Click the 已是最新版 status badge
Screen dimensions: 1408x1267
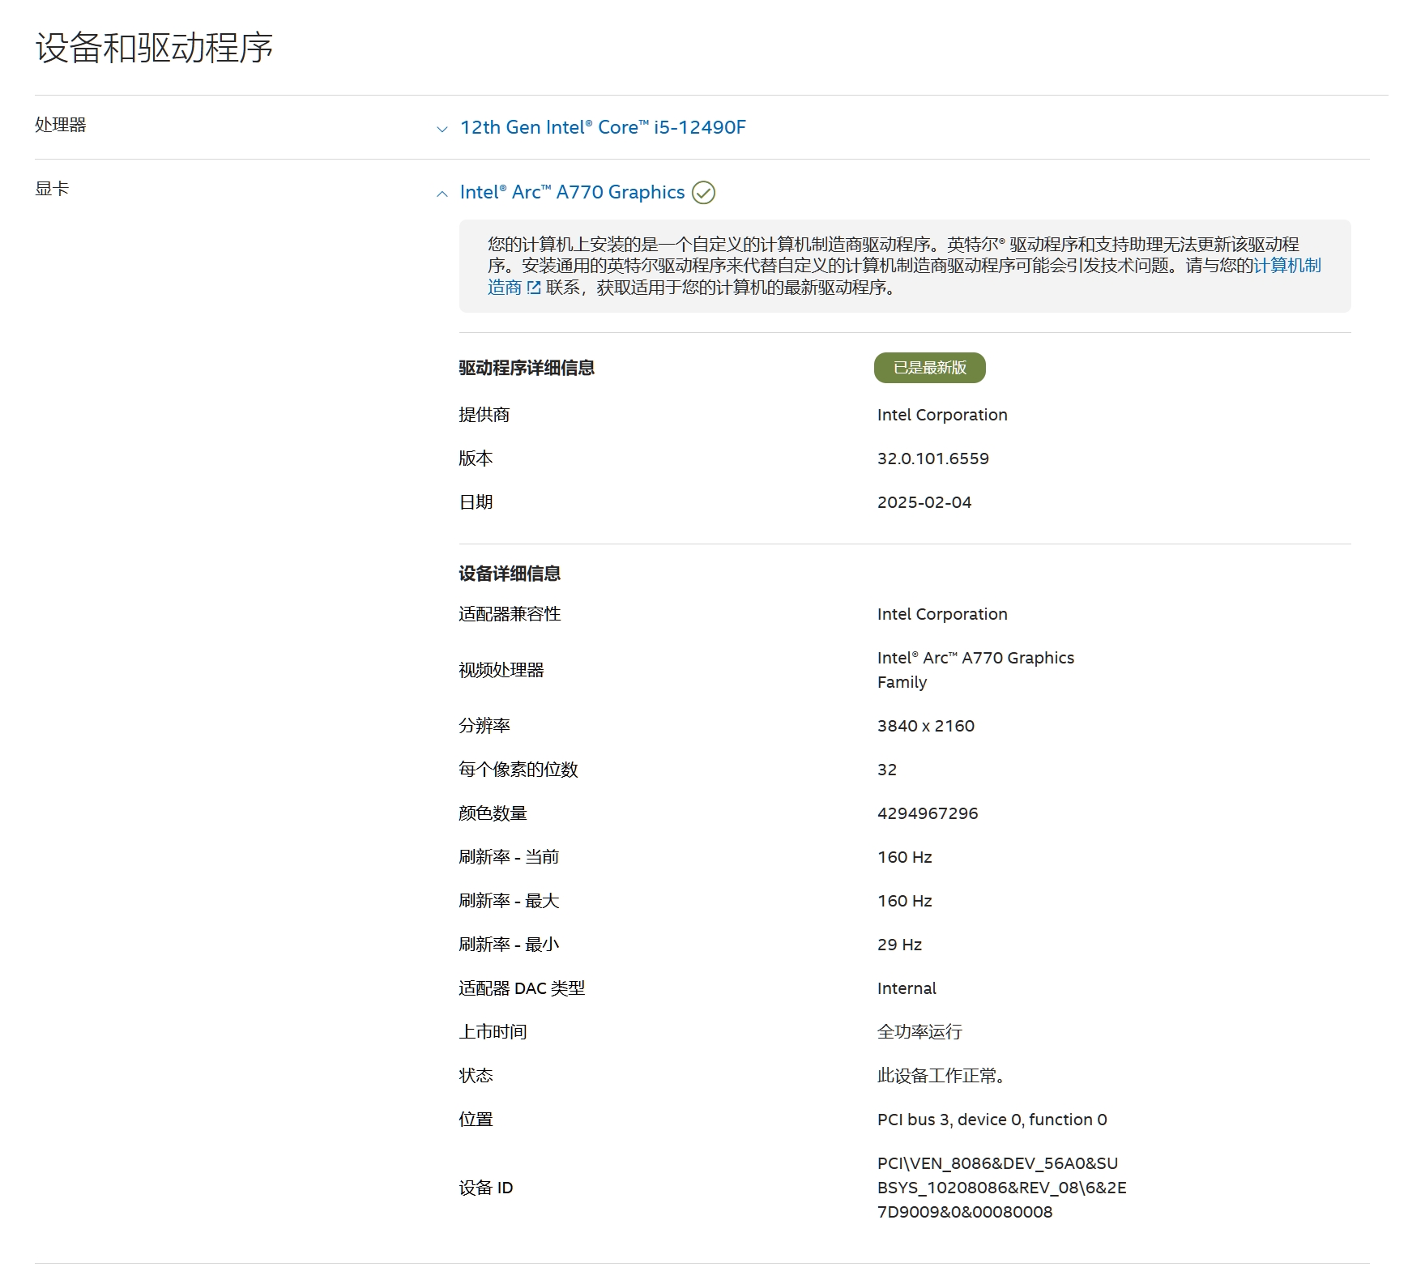coord(929,368)
